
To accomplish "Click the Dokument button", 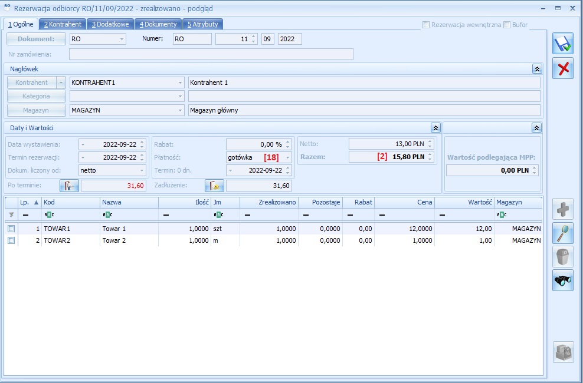I will pos(36,39).
